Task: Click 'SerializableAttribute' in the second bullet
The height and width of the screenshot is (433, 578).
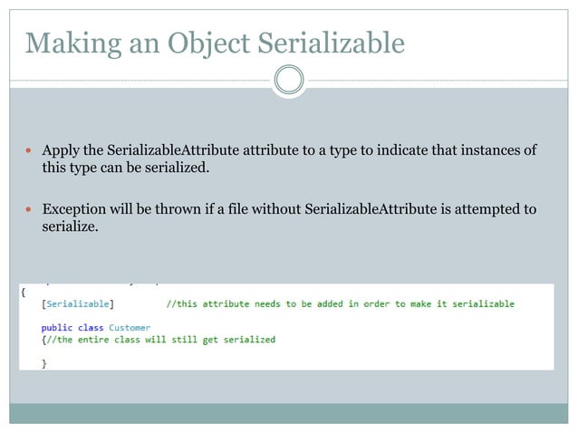Action: pyautogui.click(x=371, y=209)
